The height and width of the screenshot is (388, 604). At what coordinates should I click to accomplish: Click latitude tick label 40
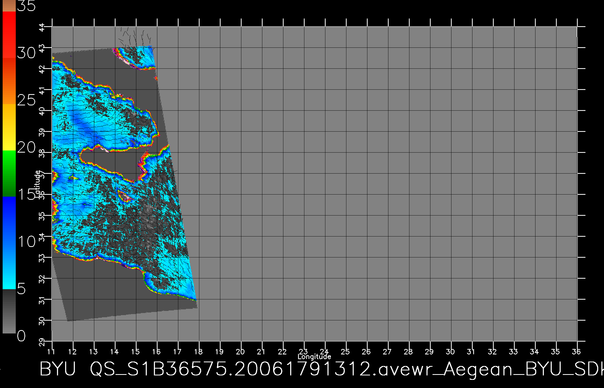pyautogui.click(x=42, y=111)
